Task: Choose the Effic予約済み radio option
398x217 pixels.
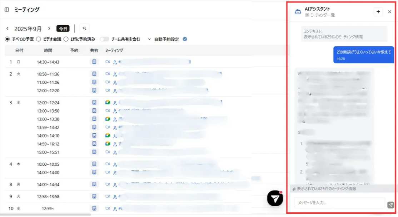Action: pos(66,39)
